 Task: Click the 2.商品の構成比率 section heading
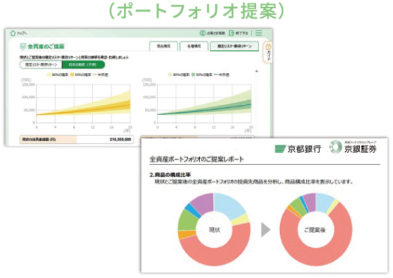pyautogui.click(x=170, y=175)
